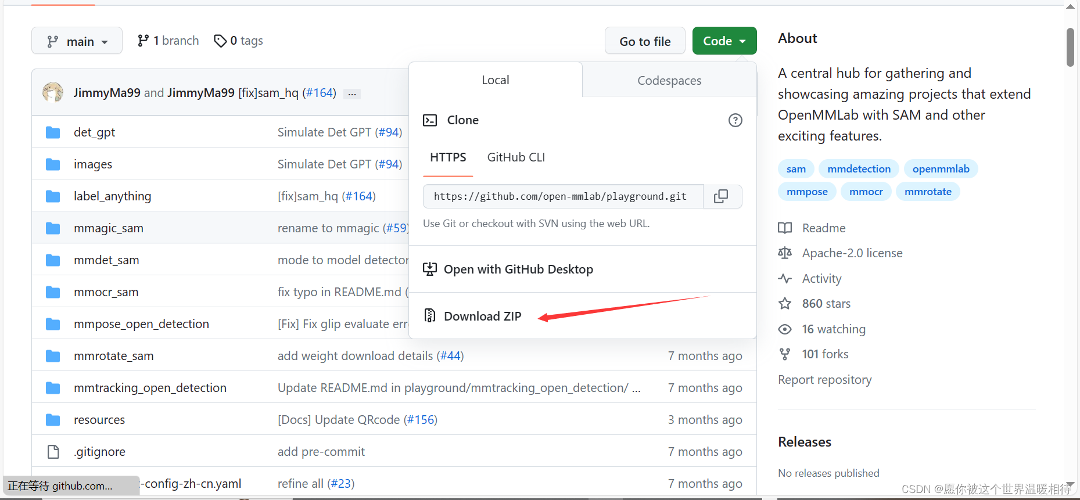Open the Apache-2.0 license link

tap(841, 253)
